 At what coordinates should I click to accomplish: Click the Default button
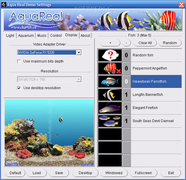pos(15,173)
